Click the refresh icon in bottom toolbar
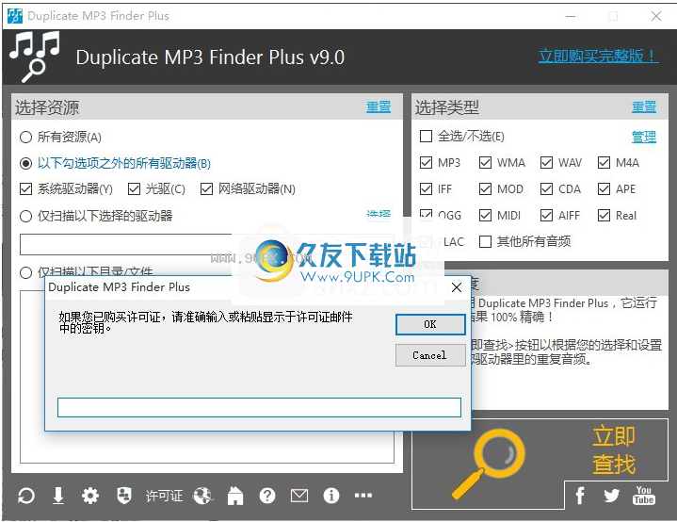 pyautogui.click(x=26, y=496)
